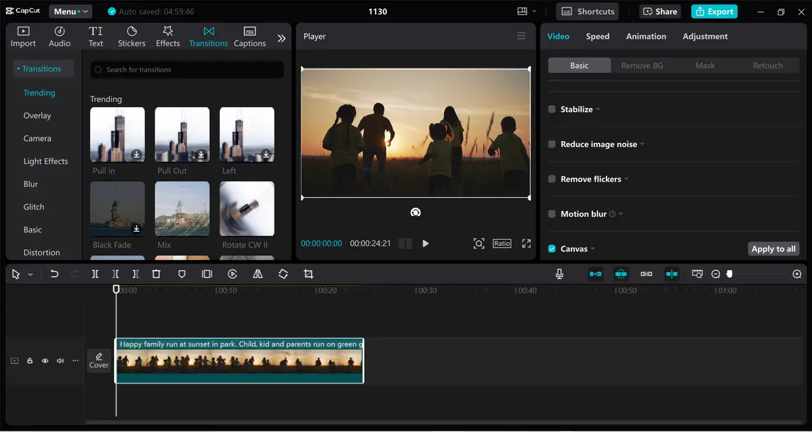Uncheck the Canvas checkbox

pos(551,248)
